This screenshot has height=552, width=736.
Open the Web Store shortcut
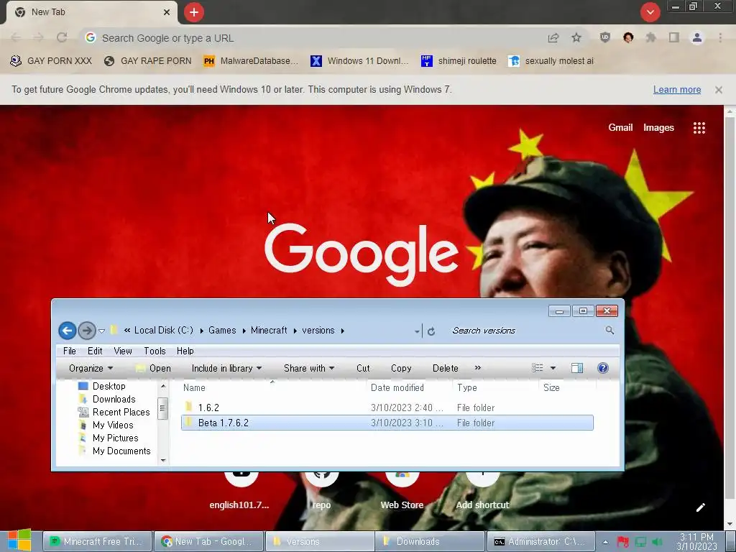pyautogui.click(x=402, y=491)
